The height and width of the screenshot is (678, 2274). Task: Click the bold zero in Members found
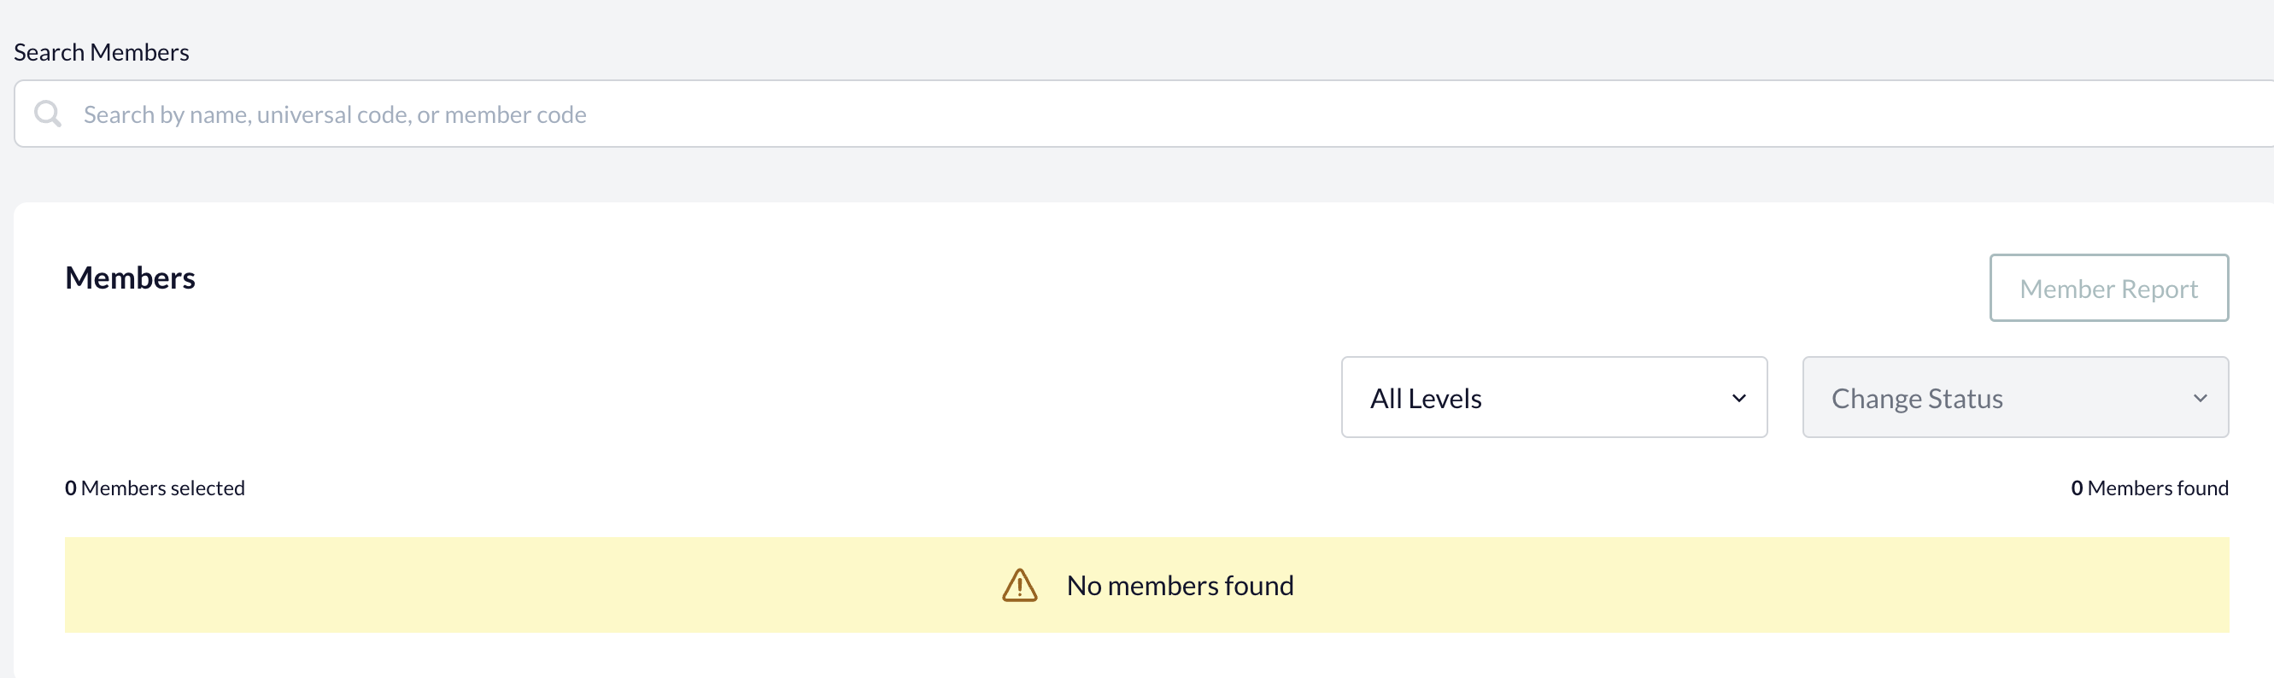[x=2078, y=488]
